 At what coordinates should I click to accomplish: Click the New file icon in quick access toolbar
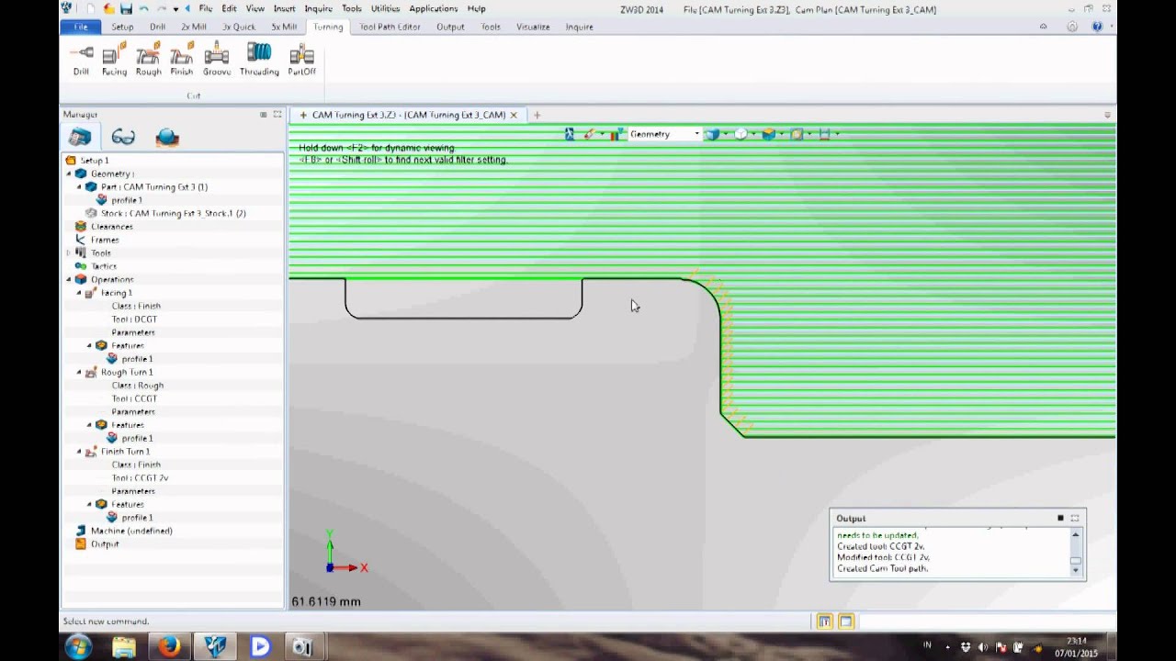point(91,9)
